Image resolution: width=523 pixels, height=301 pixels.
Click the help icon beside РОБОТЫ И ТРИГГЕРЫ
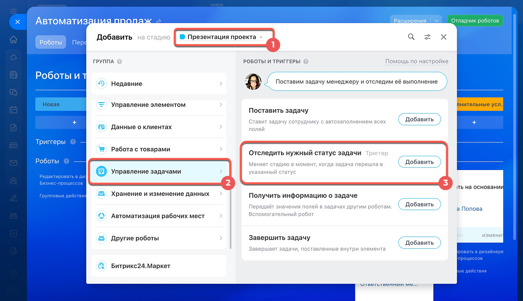point(306,62)
